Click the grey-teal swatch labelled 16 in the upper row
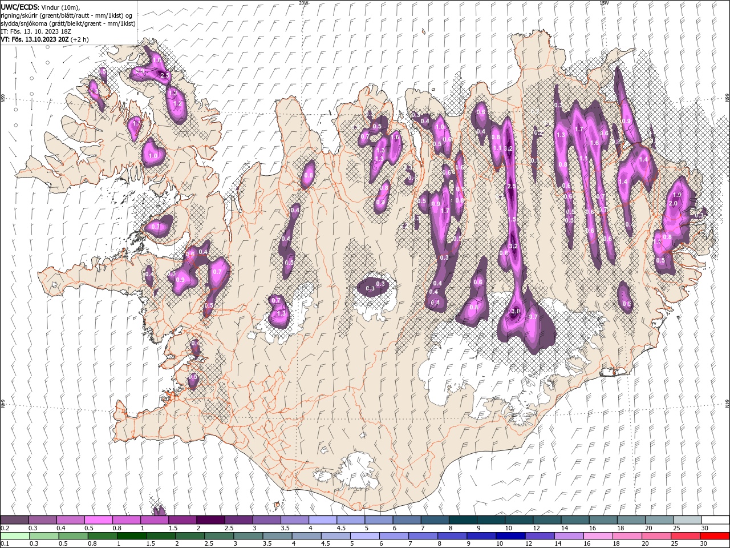Screen dimensions: 730x548 pos(602,519)
